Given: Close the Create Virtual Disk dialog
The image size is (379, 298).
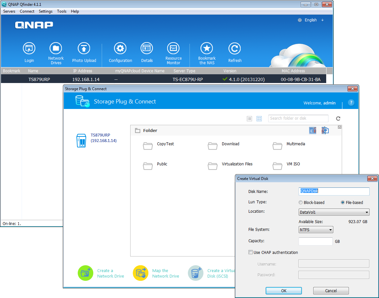Looking at the screenshot, I should pyautogui.click(x=372, y=179).
